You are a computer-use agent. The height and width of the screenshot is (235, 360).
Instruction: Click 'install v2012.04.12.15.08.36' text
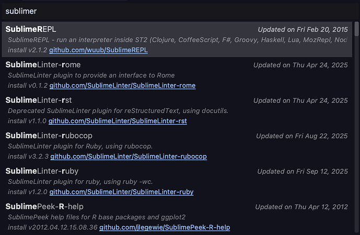[x=53, y=227]
